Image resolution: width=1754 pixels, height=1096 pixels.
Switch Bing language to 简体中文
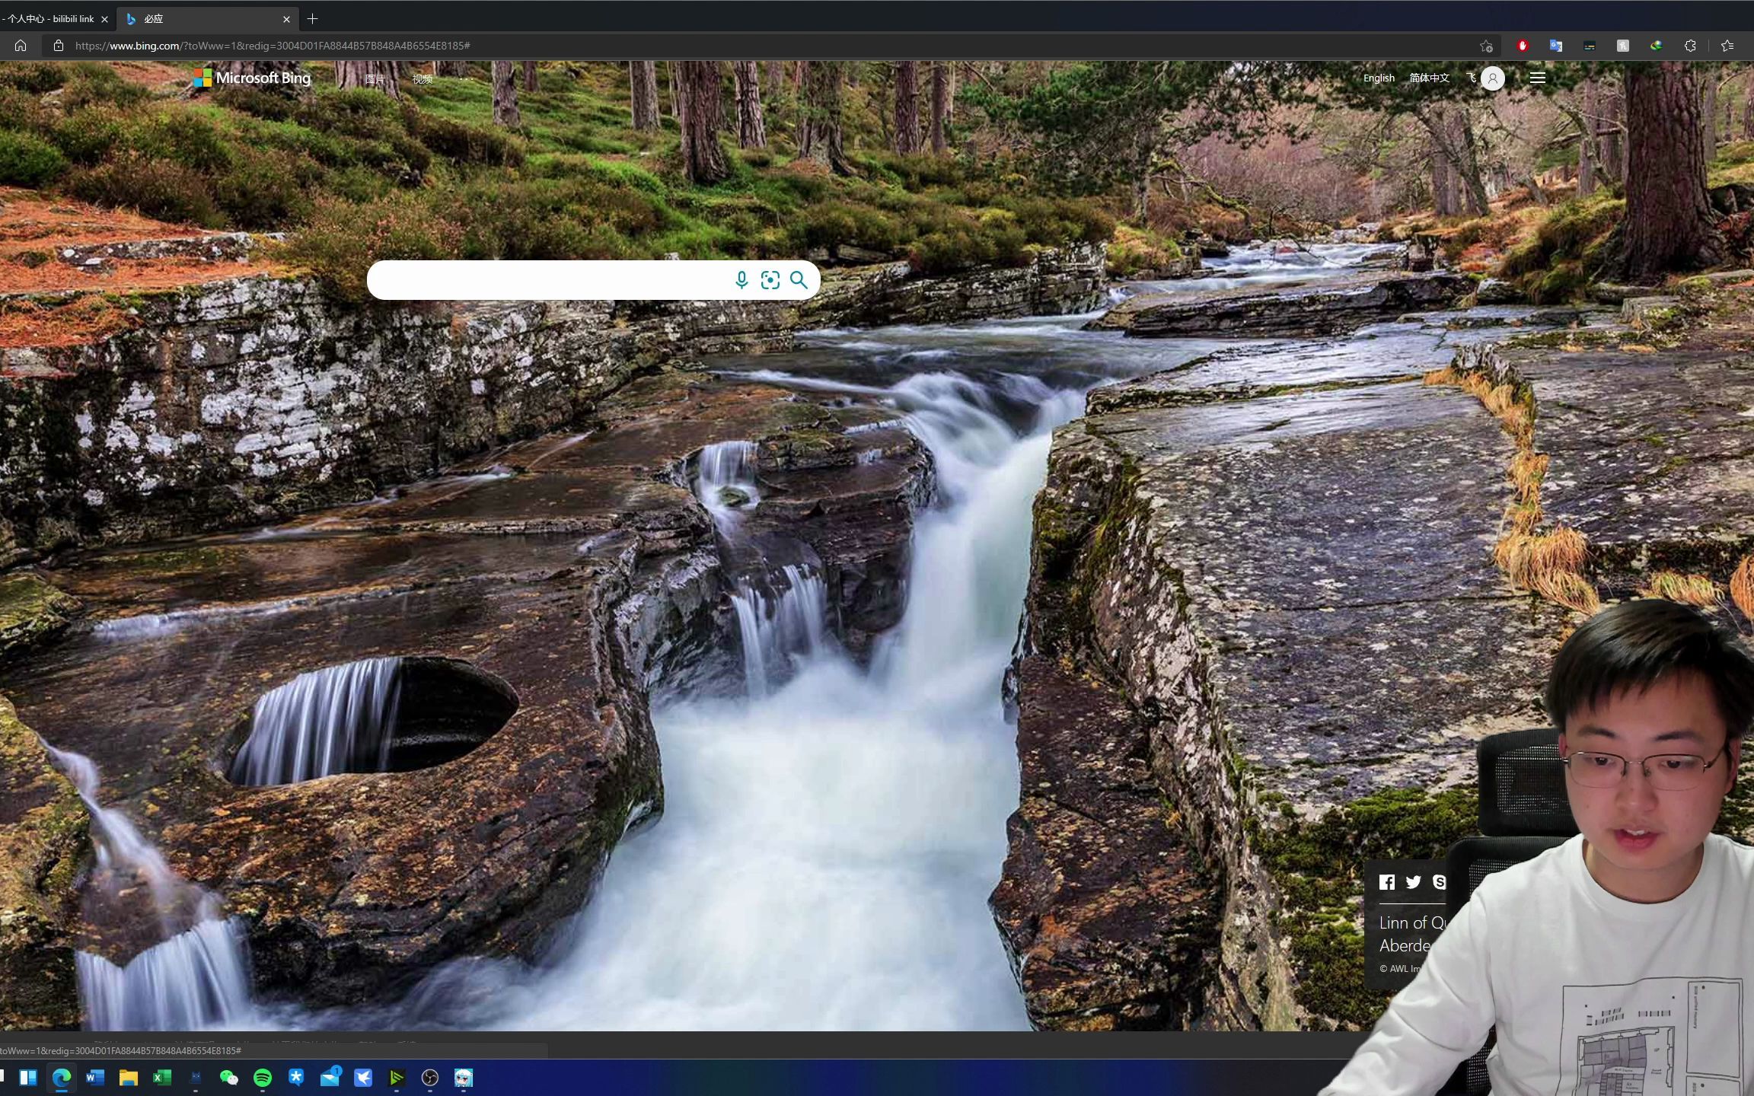pos(1429,78)
